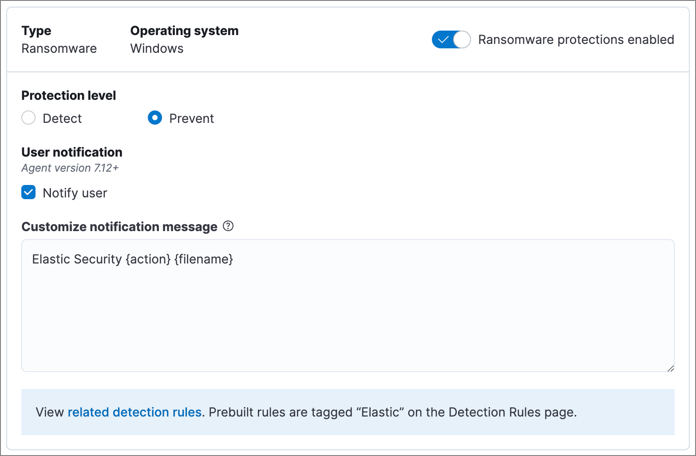Click the 'Customize notification message' heading
The width and height of the screenshot is (696, 456).
[x=119, y=227]
